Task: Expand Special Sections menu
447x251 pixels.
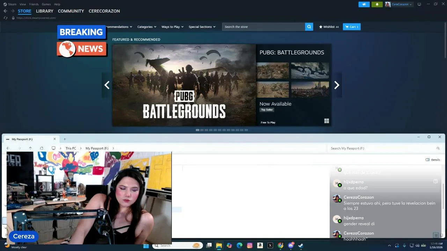Action: [x=202, y=27]
